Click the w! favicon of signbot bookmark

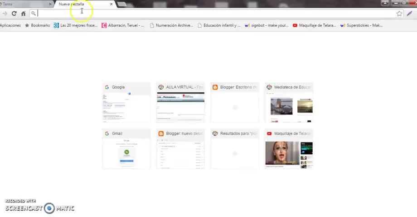pyautogui.click(x=247, y=26)
